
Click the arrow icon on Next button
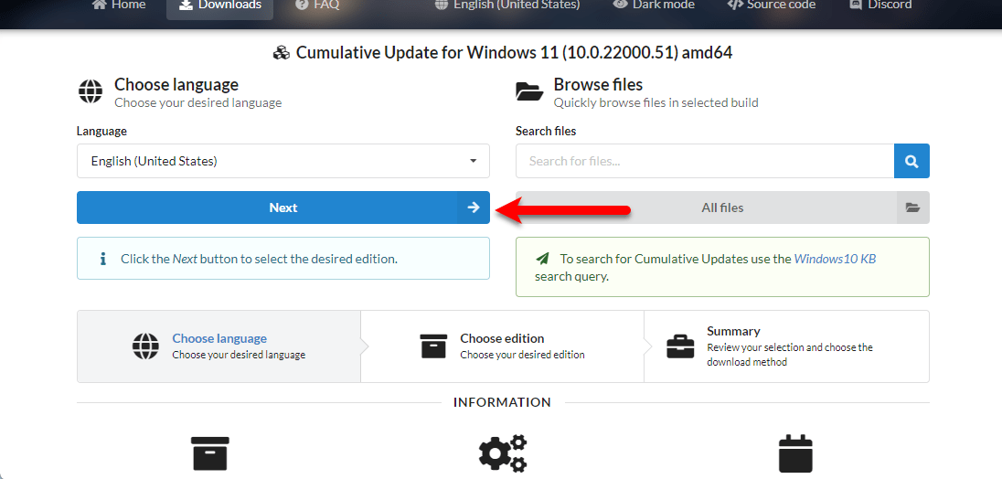[474, 208]
